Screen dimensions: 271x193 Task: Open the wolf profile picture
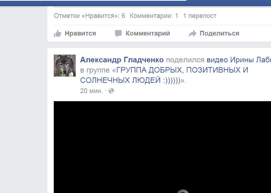tap(65, 66)
